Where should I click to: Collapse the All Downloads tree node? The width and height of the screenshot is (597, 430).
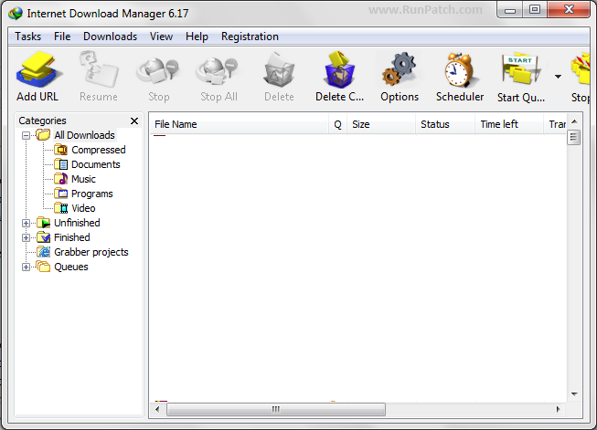[x=26, y=135]
